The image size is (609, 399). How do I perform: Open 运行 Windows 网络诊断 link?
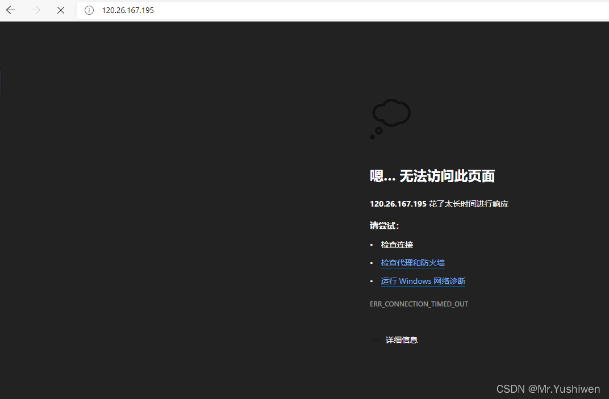click(x=423, y=281)
